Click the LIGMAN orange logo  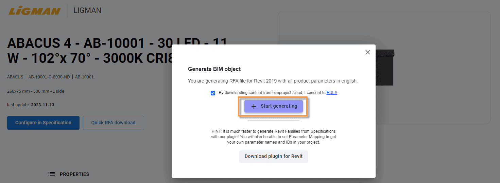click(34, 11)
